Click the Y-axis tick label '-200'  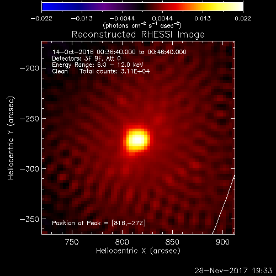[29, 68]
